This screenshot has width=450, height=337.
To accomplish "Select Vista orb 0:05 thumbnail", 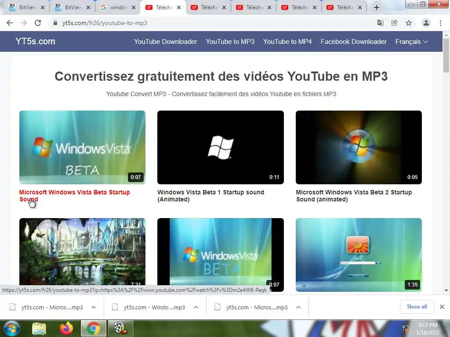I will 359,147.
